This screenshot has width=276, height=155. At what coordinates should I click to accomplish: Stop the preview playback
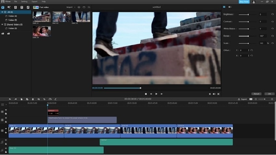pyautogui.click(x=146, y=94)
